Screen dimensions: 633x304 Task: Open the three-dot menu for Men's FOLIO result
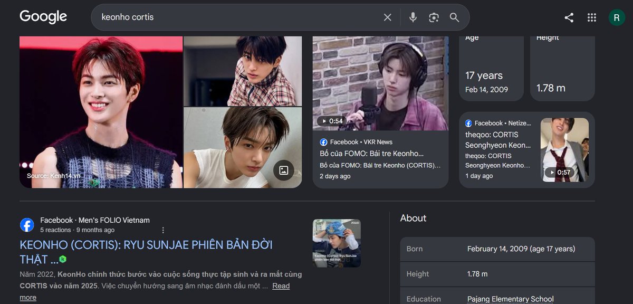point(163,230)
